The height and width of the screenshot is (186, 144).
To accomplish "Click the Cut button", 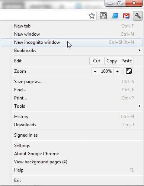I will point(97,61).
